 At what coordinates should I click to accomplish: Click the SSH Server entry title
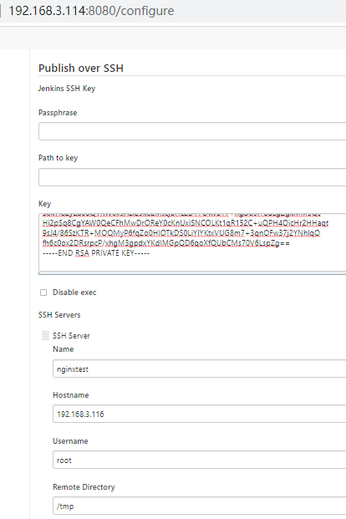click(71, 336)
